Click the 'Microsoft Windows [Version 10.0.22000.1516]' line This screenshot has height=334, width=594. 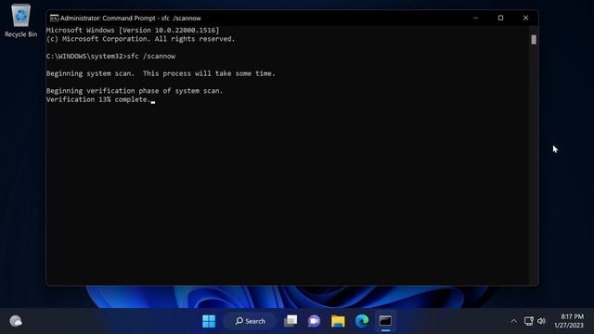click(133, 31)
